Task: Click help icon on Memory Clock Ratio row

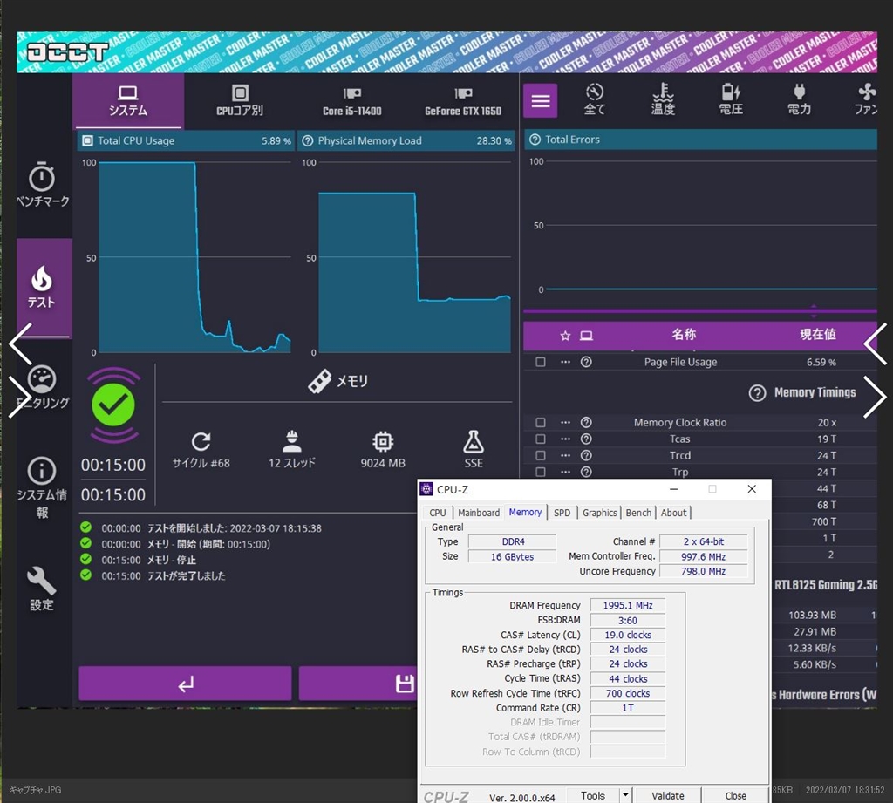Action: point(586,423)
